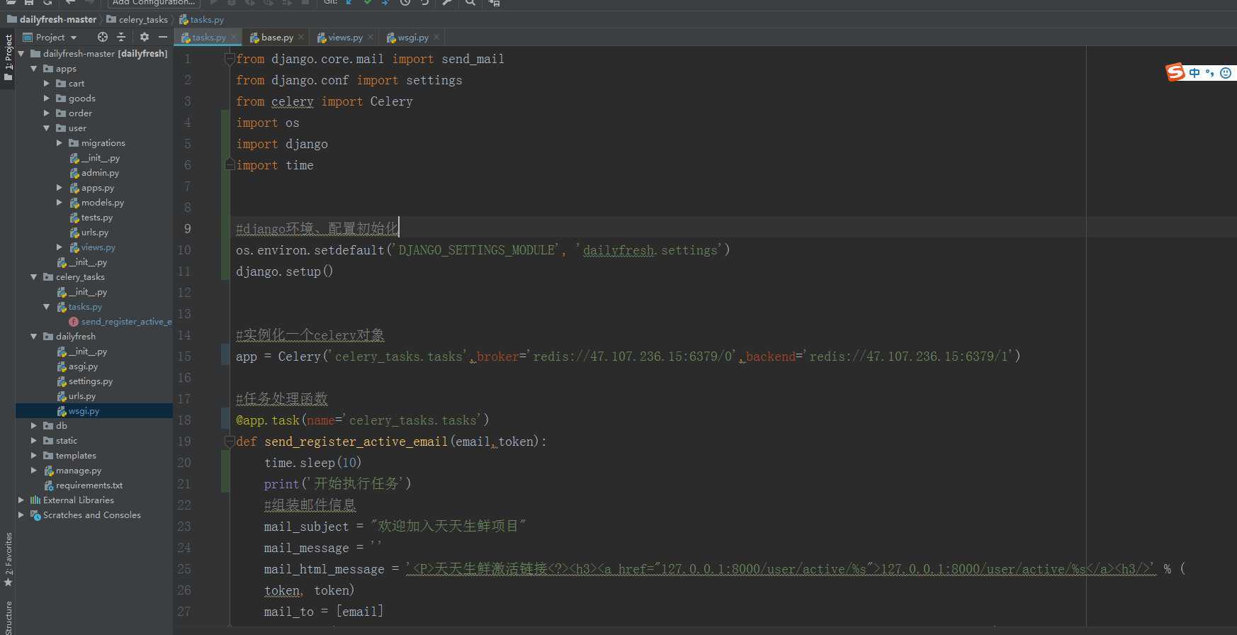Screen dimensions: 1237x635
Task: Expand External Libraries node
Action: (x=21, y=500)
